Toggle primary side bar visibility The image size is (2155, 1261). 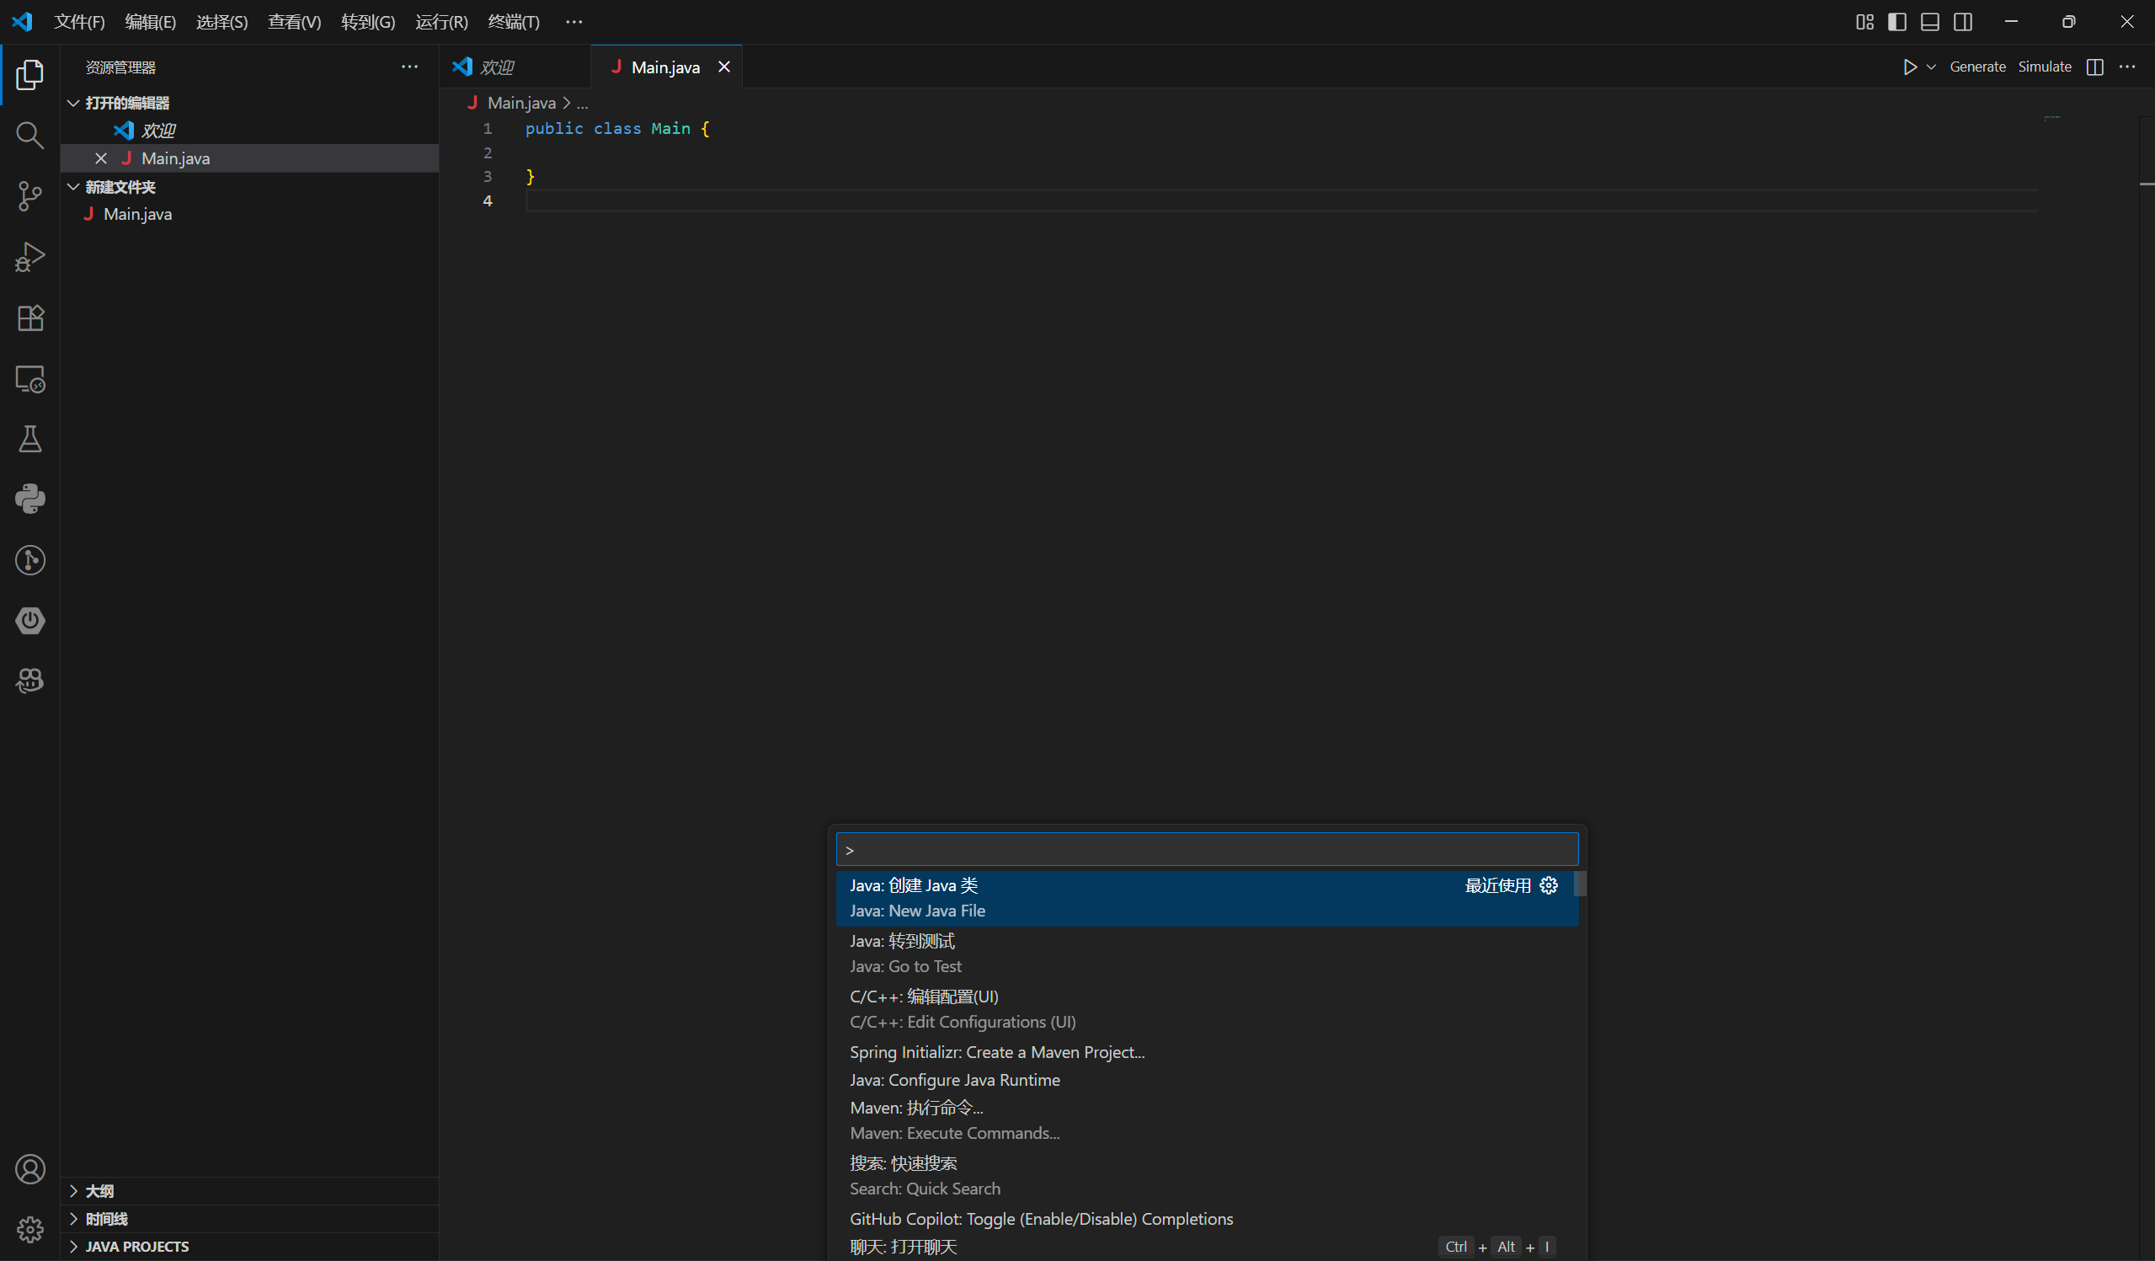(x=1896, y=21)
